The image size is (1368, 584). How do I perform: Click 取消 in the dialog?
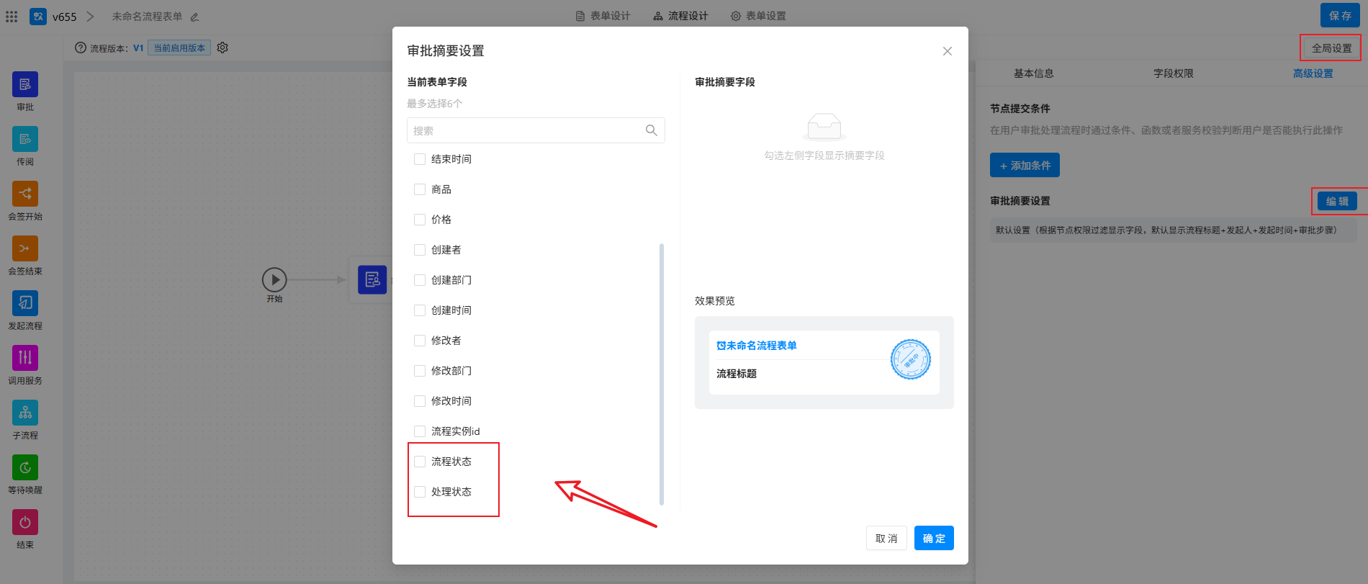(886, 538)
